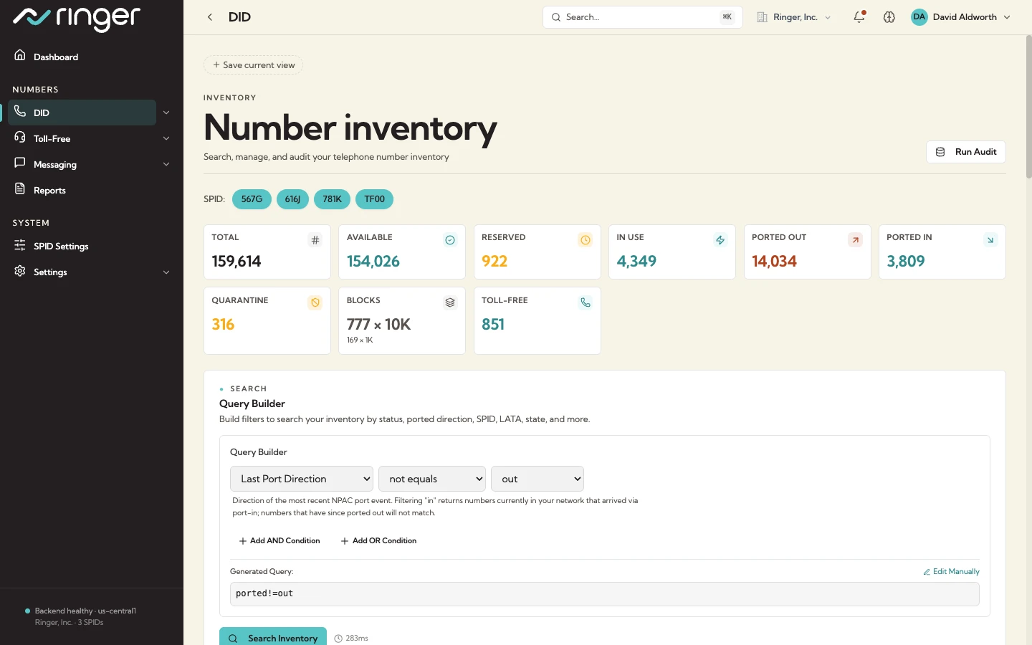This screenshot has height=645, width=1032.
Task: Click the Ported In value 3,809
Action: click(x=906, y=262)
